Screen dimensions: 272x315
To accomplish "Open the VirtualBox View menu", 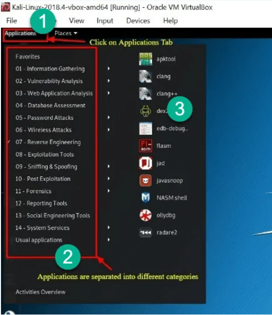I will click(x=77, y=21).
